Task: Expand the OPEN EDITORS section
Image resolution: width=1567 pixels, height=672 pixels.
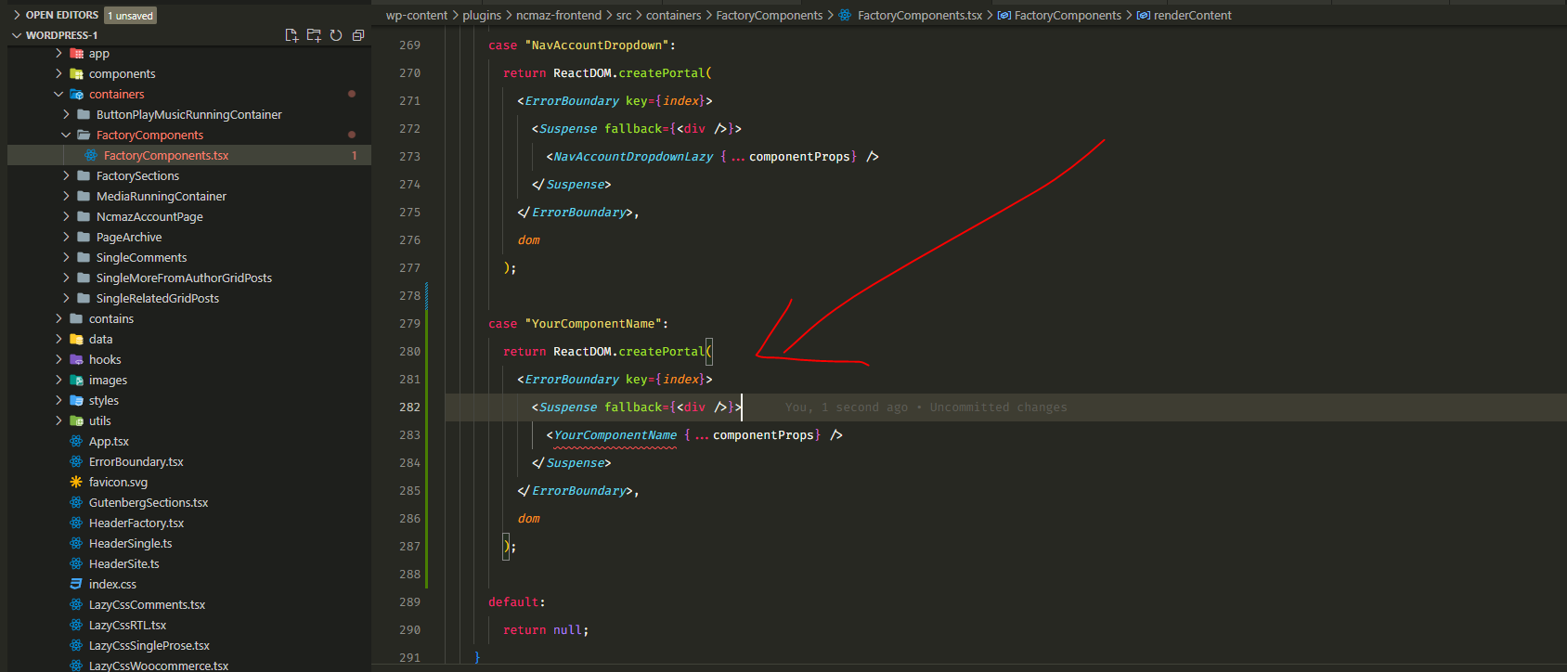Action: tap(17, 15)
